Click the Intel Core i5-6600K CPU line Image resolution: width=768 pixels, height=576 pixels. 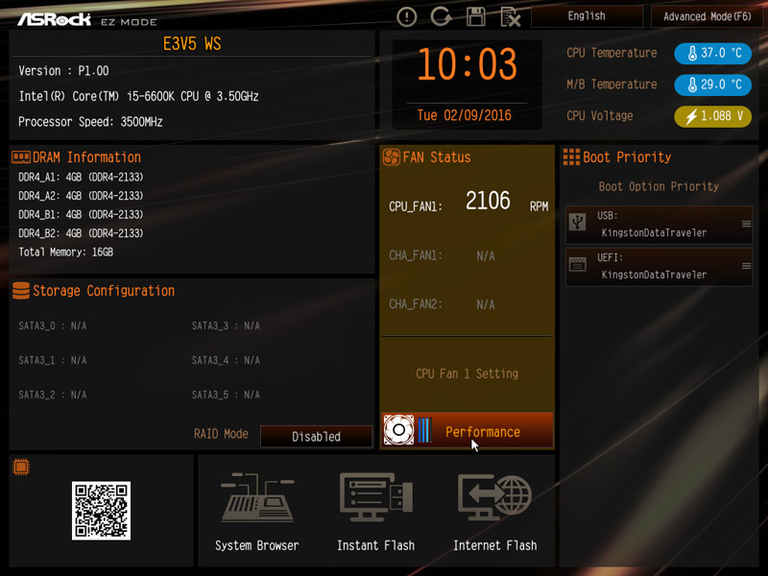pos(138,97)
